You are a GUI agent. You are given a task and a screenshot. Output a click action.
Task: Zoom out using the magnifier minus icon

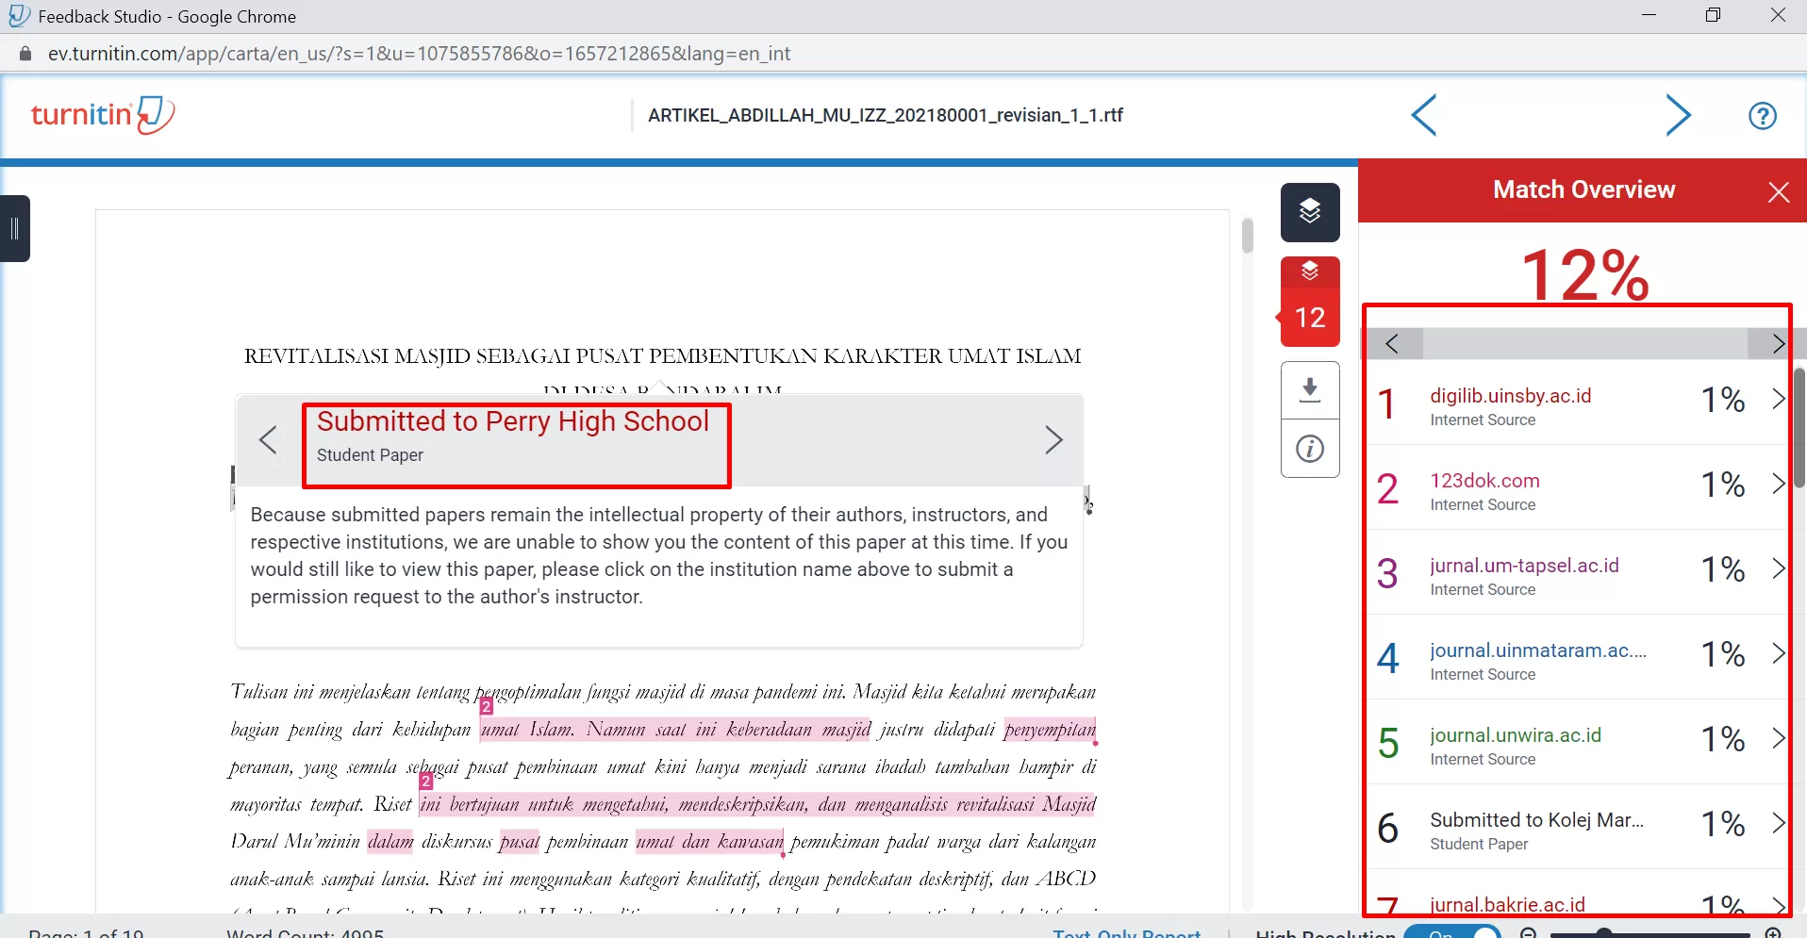coord(1529,934)
